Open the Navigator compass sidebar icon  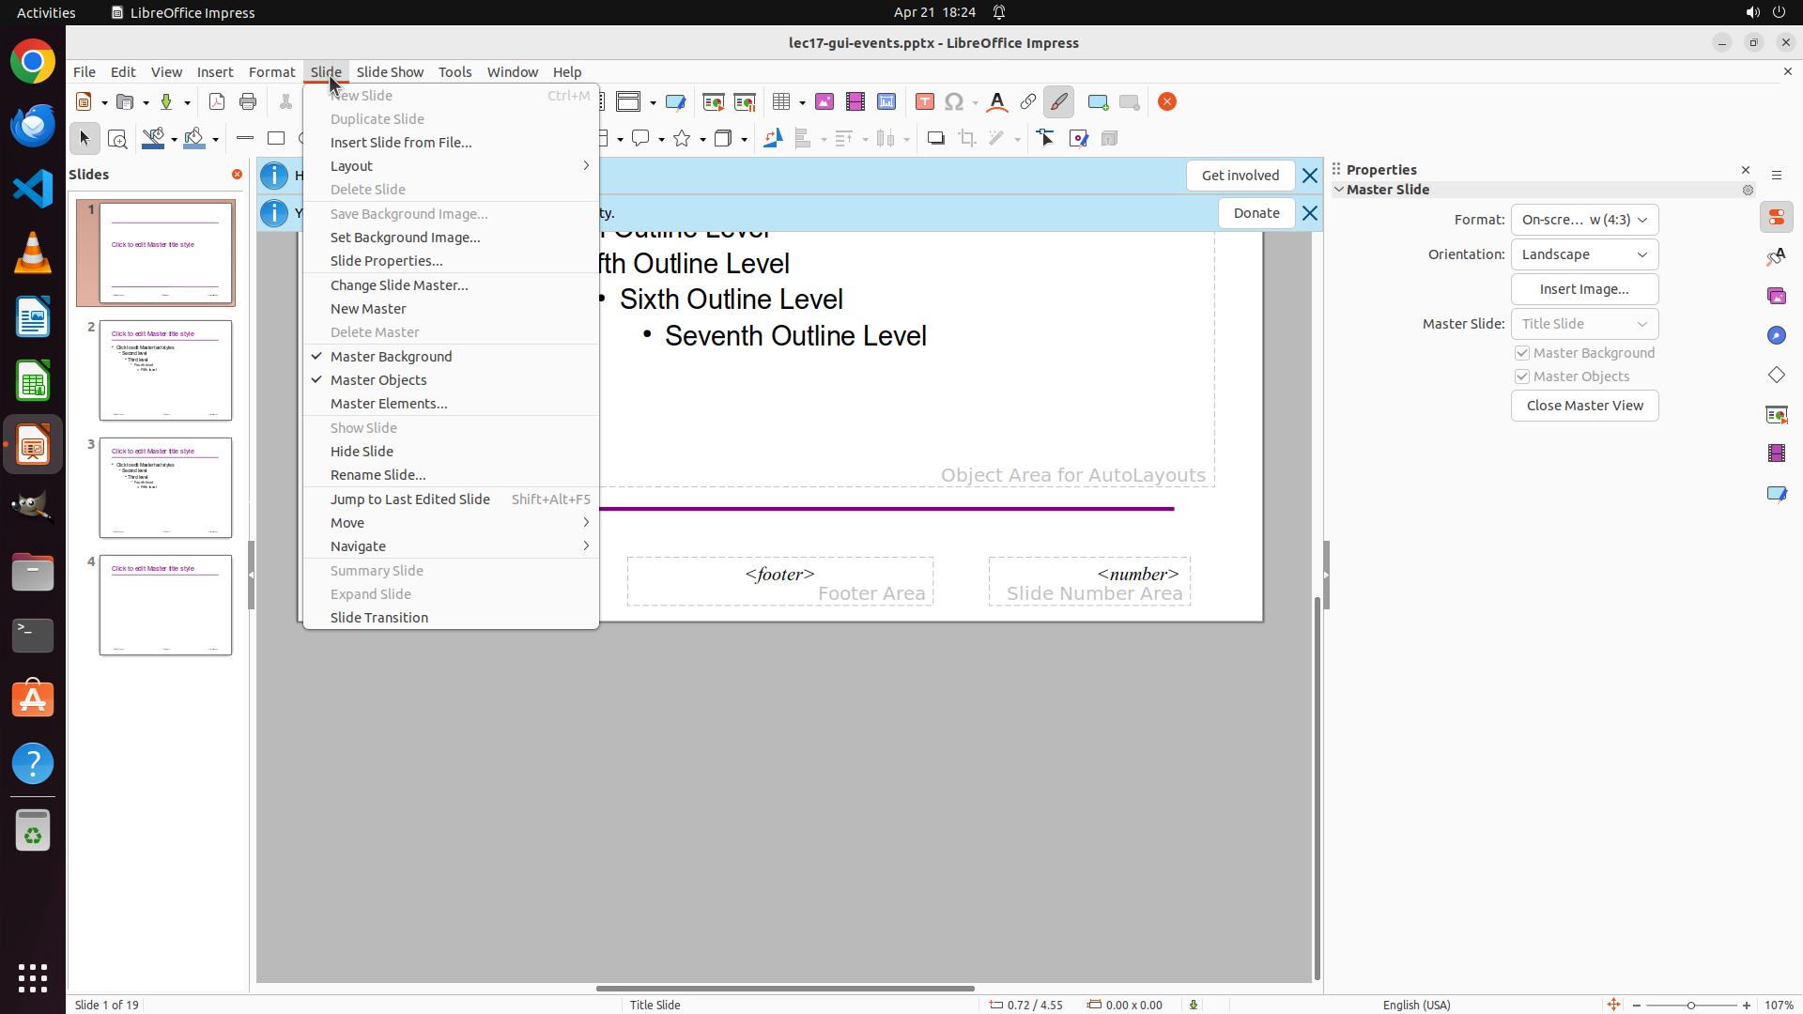1776,335
